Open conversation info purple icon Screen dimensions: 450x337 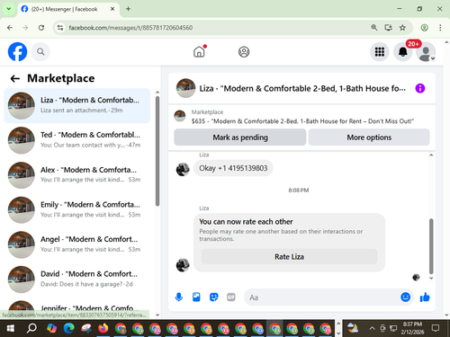tap(420, 88)
